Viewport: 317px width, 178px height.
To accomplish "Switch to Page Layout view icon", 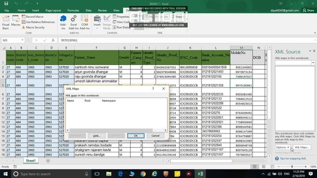I will (x=264, y=167).
